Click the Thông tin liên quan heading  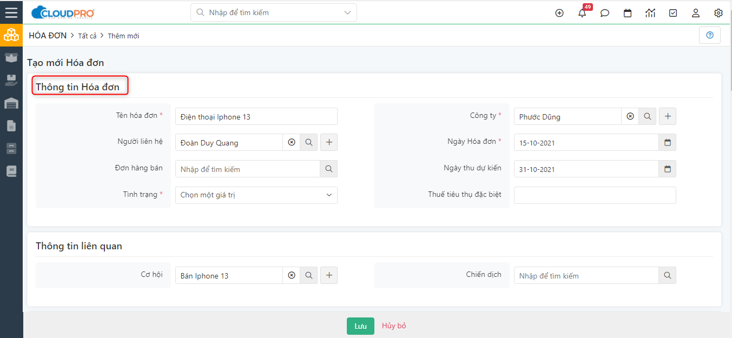79,246
